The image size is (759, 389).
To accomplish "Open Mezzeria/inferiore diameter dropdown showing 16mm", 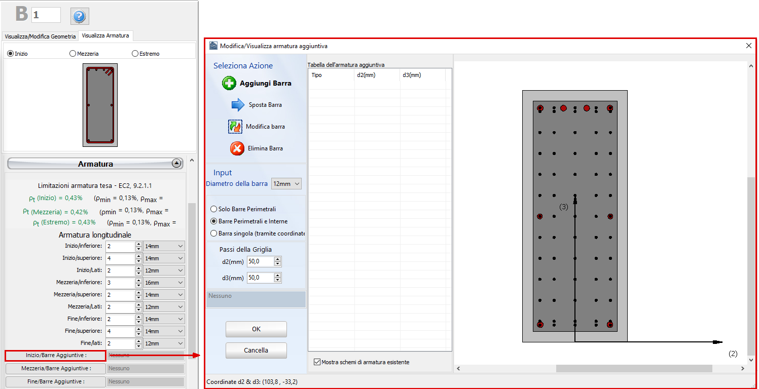I will [x=164, y=283].
